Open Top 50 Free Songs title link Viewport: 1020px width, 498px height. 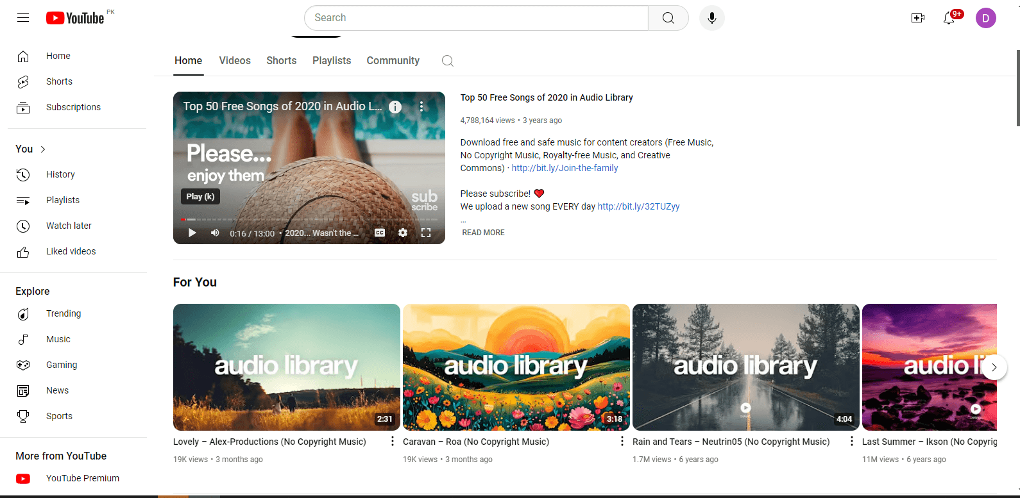click(x=547, y=97)
